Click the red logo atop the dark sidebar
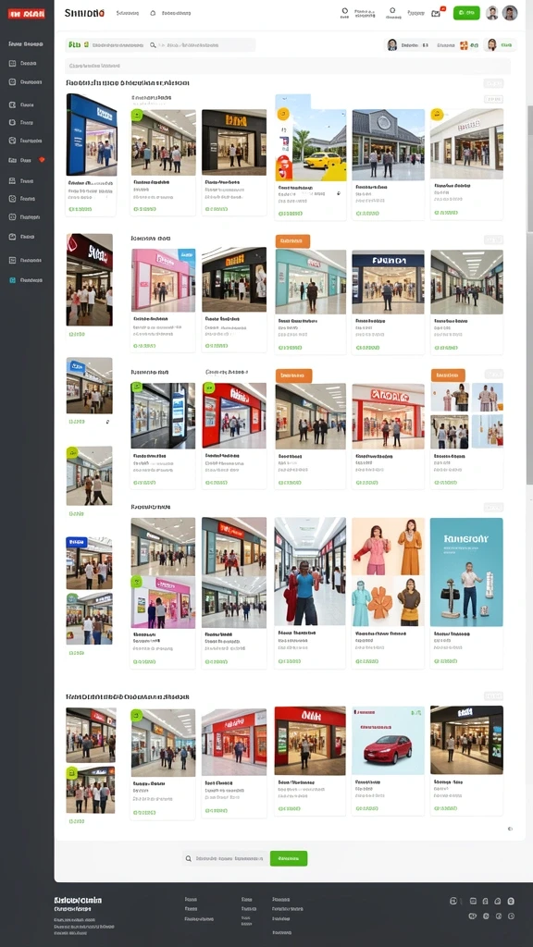Image resolution: width=533 pixels, height=947 pixels. pos(26,14)
